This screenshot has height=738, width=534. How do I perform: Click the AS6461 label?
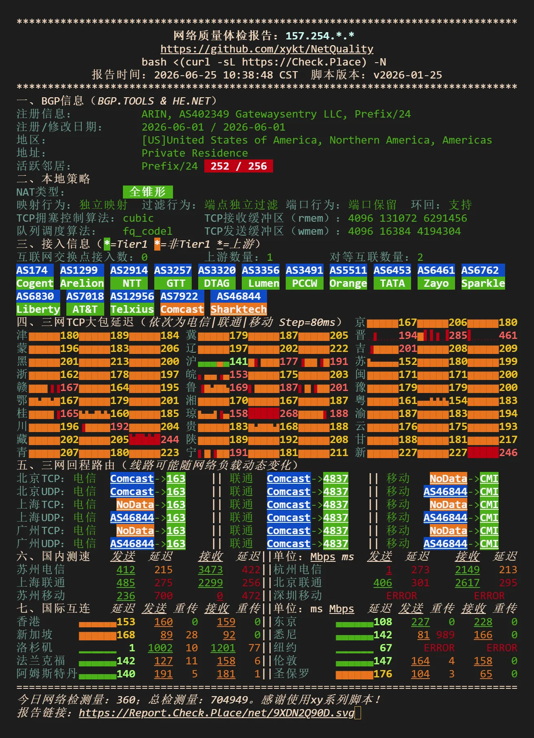coord(436,270)
